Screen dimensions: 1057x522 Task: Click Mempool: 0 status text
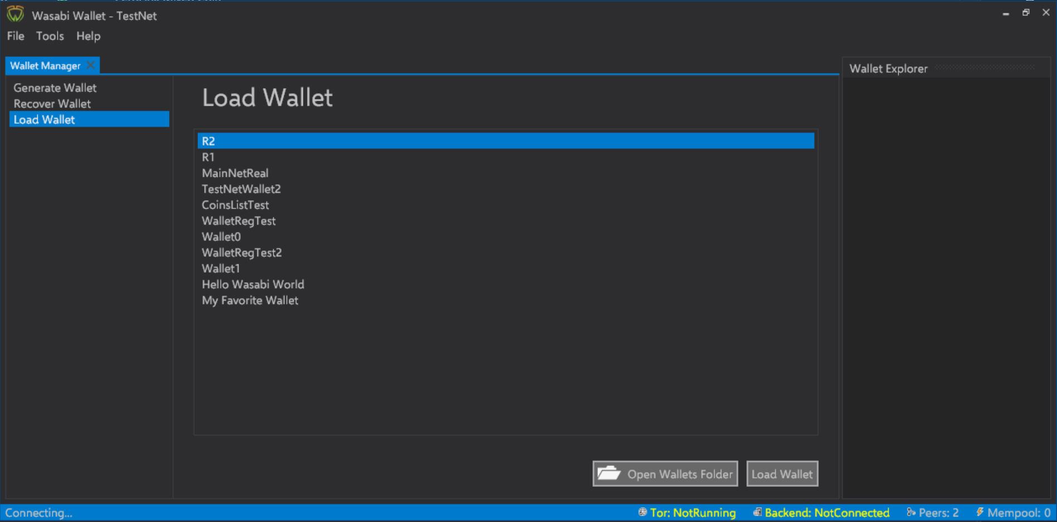tap(1019, 513)
